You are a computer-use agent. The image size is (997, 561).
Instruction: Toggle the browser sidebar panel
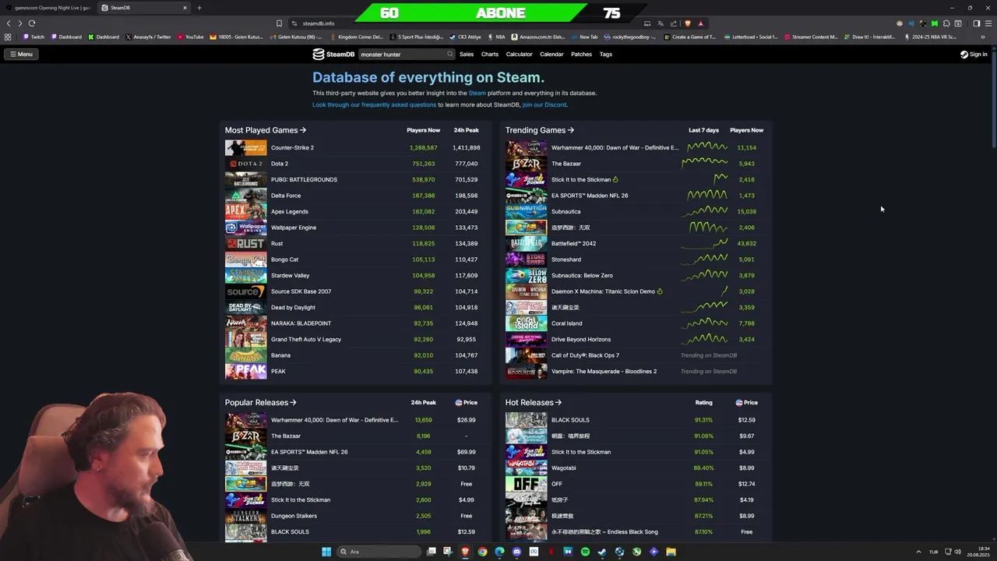977,23
